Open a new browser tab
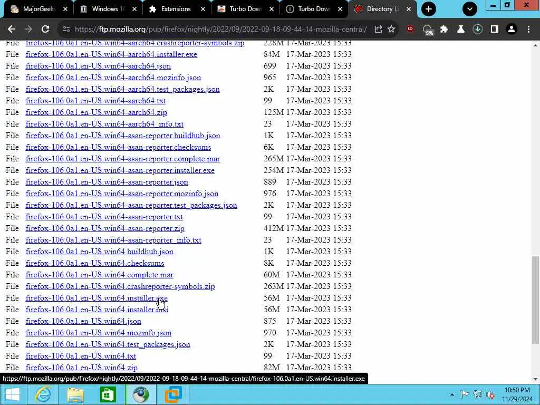 pos(429,9)
